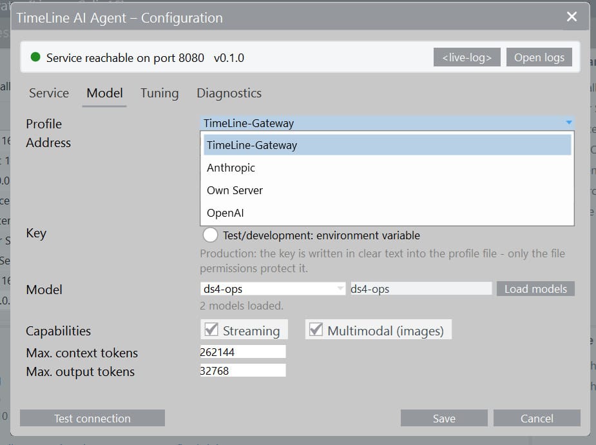The image size is (596, 445).
Task: Click the '2 models loaded.' status text
Action: click(x=242, y=306)
